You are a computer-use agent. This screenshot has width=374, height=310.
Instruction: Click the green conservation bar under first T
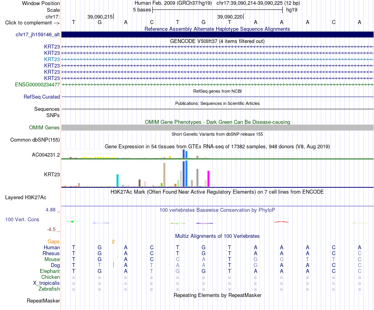tap(72, 222)
